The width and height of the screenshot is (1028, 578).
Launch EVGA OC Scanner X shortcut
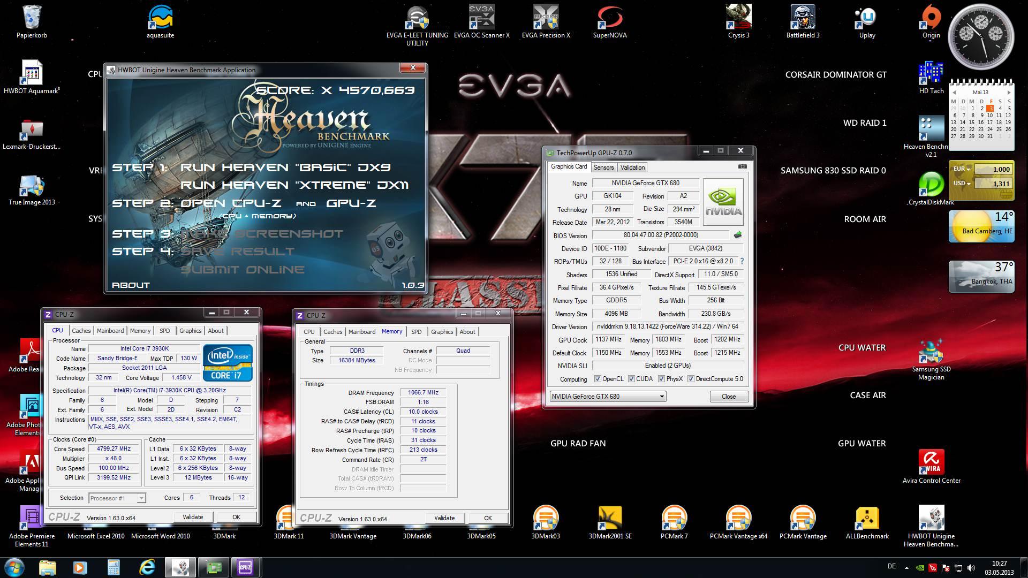(x=481, y=21)
